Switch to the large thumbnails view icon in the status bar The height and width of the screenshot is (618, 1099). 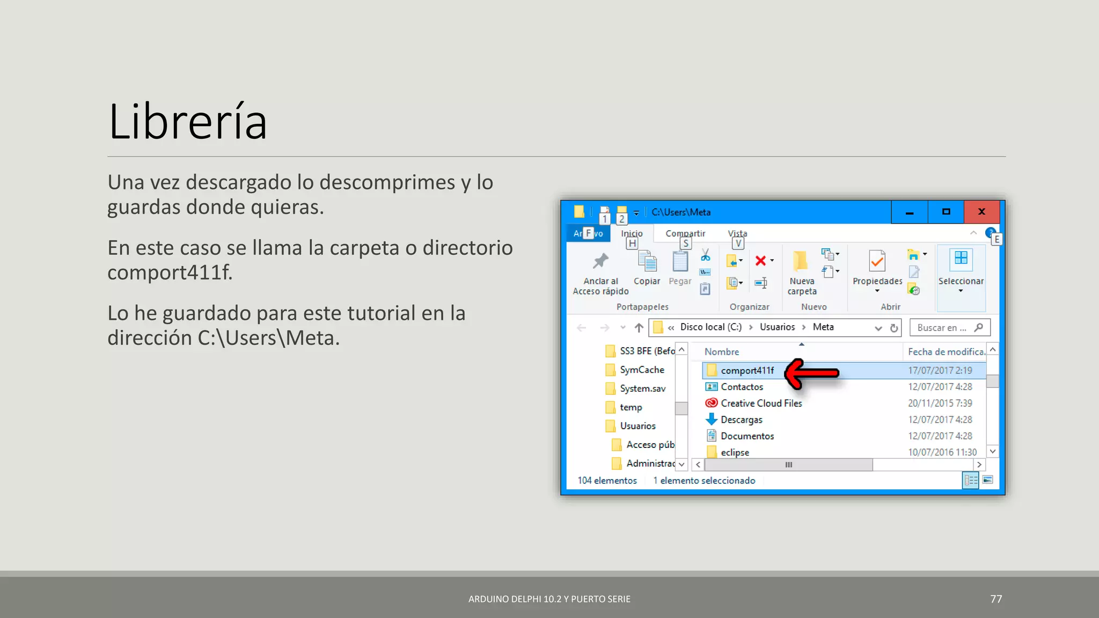coord(988,480)
